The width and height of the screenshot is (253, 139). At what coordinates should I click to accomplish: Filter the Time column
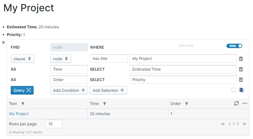tap(105, 104)
